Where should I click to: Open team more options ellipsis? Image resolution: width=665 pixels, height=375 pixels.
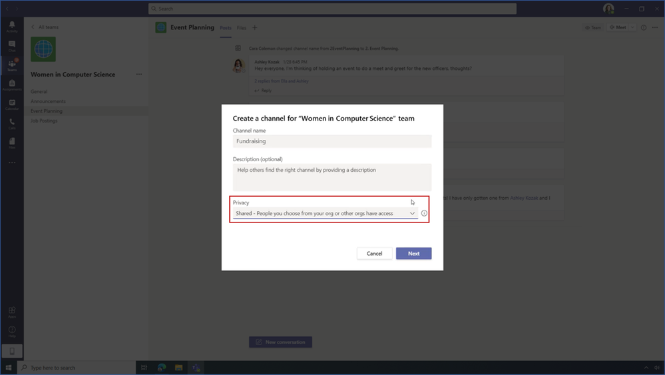[139, 74]
